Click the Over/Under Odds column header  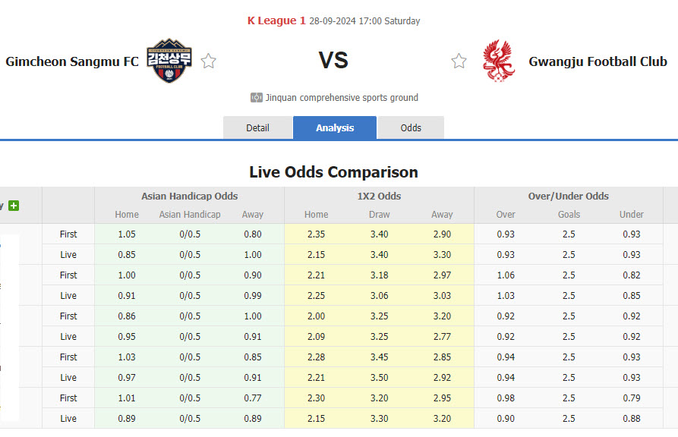pos(568,196)
